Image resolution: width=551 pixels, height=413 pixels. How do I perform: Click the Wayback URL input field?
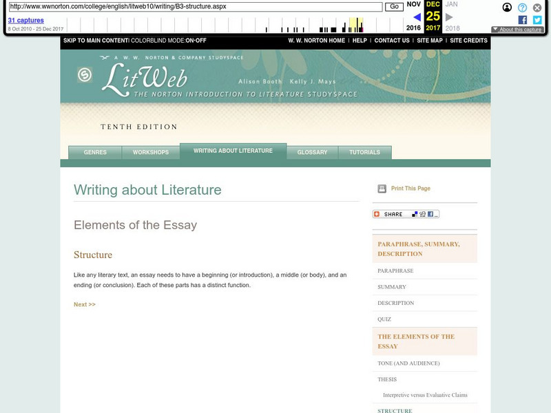(x=196, y=7)
